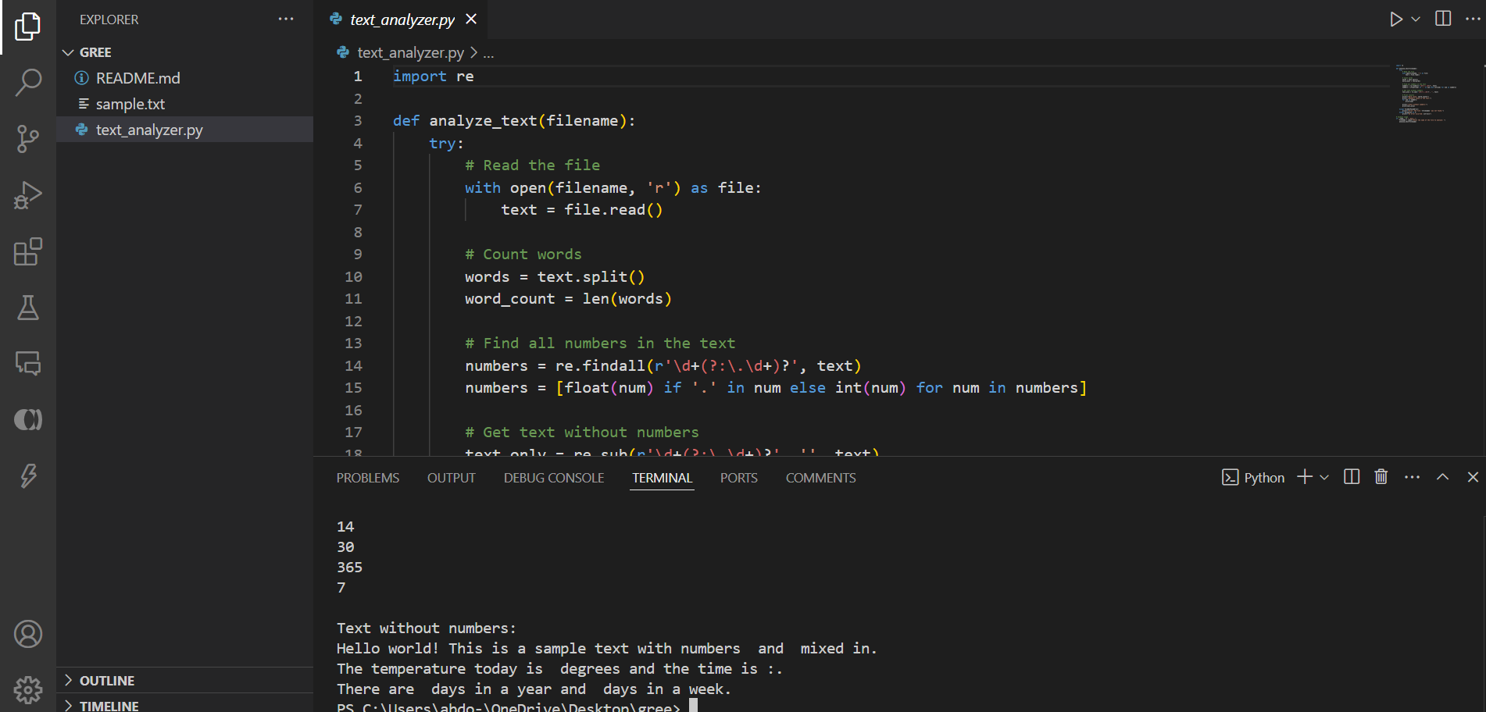Click 'words = text.split()' code line
Image resolution: width=1486 pixels, height=712 pixels.
click(x=554, y=276)
